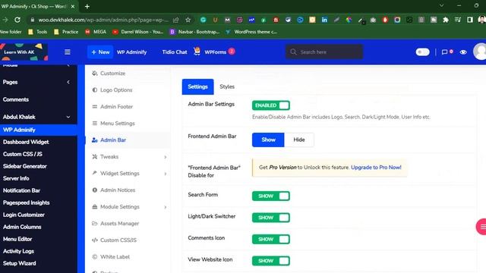Viewport: 486px width, 273px height.
Task: Select Hide for Frontend Admin Bar
Action: (299, 140)
